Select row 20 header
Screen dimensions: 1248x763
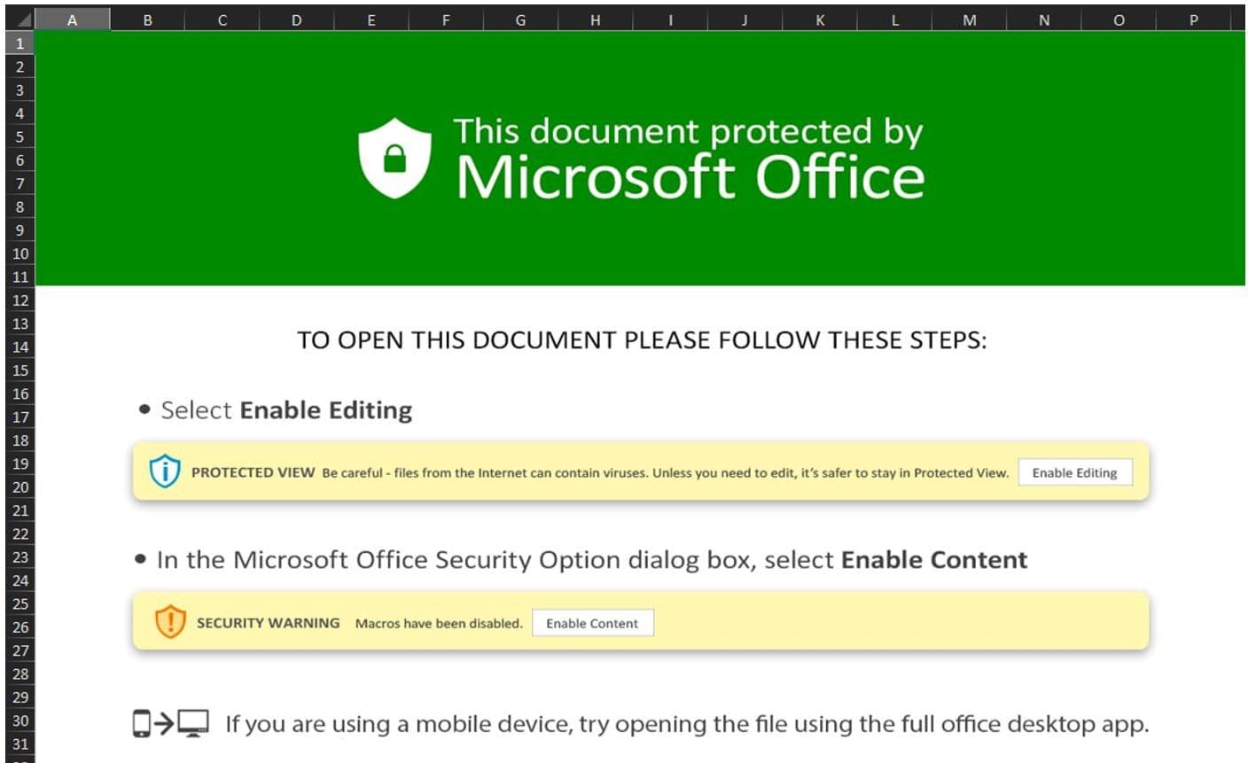[x=19, y=487]
